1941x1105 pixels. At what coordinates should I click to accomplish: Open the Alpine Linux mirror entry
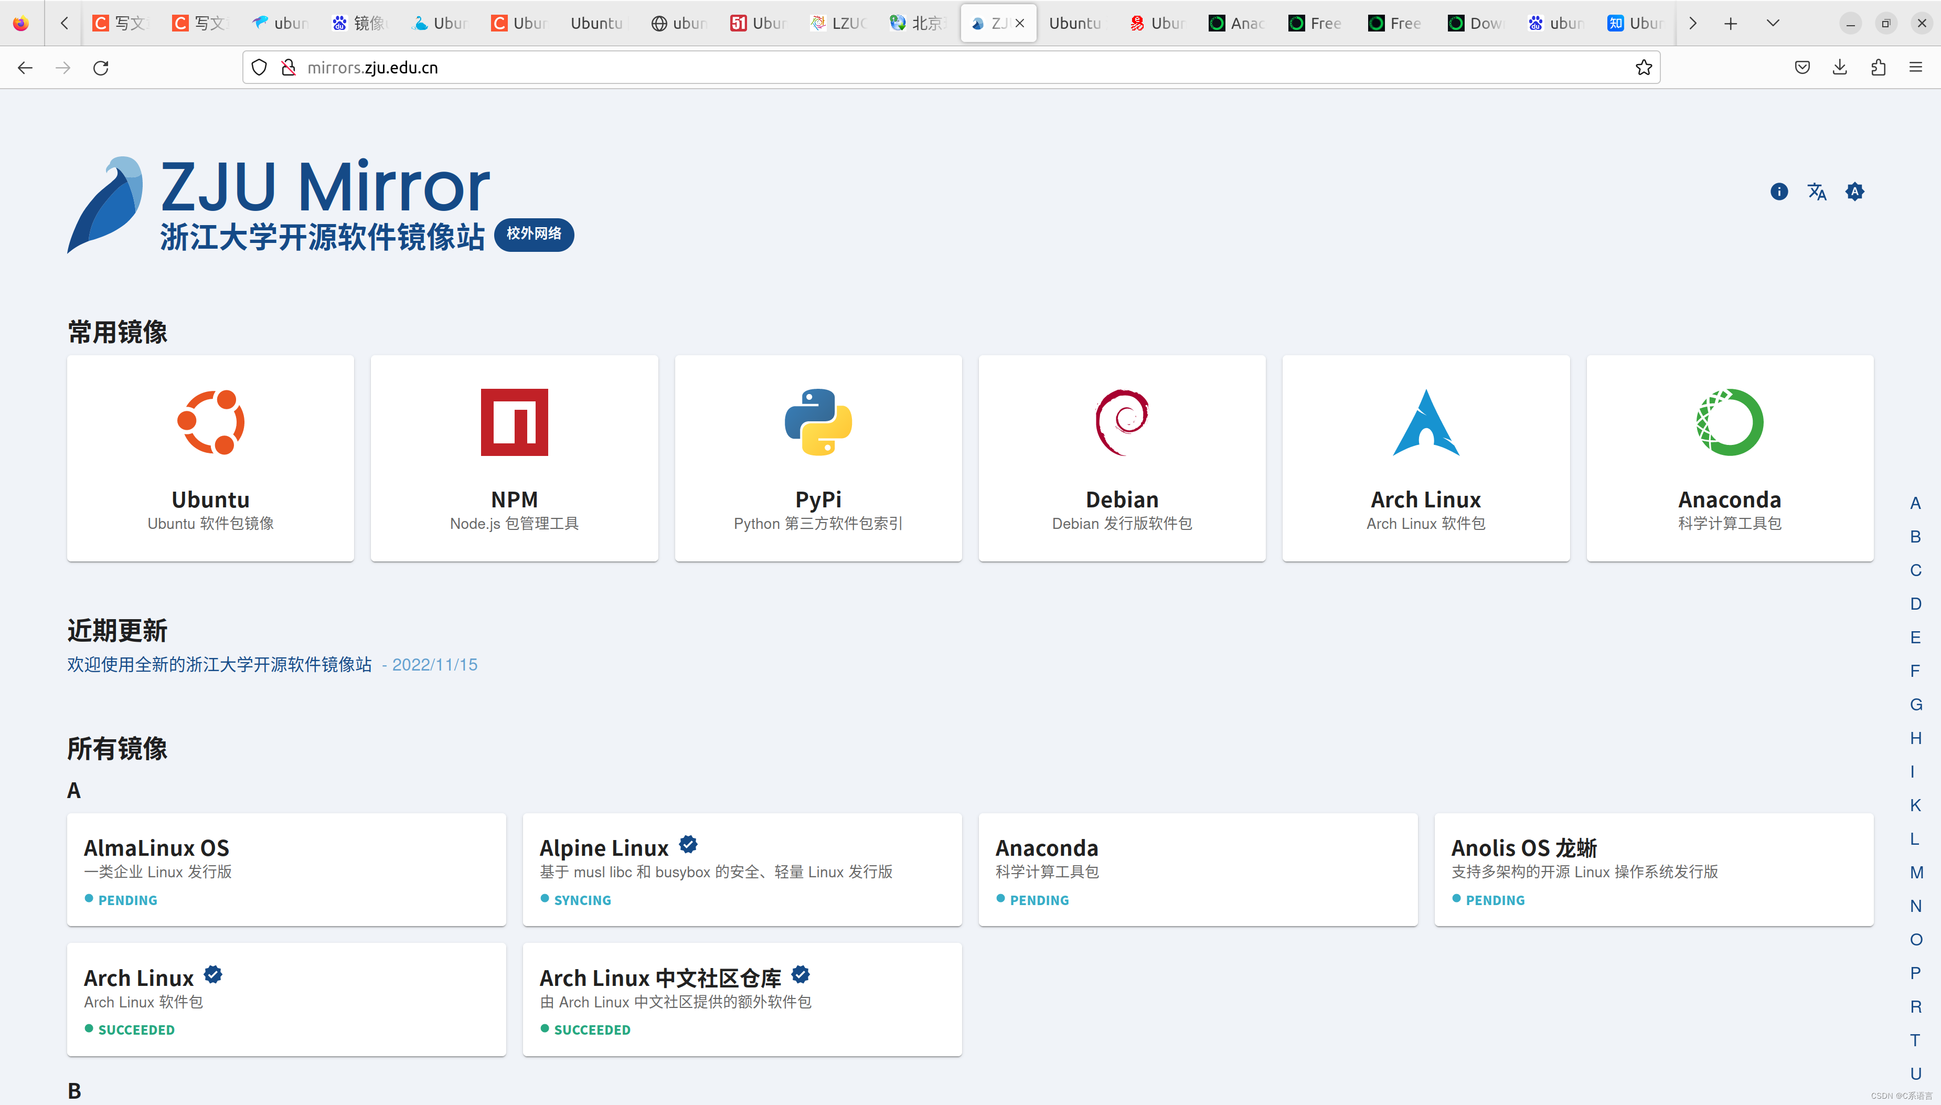(742, 870)
